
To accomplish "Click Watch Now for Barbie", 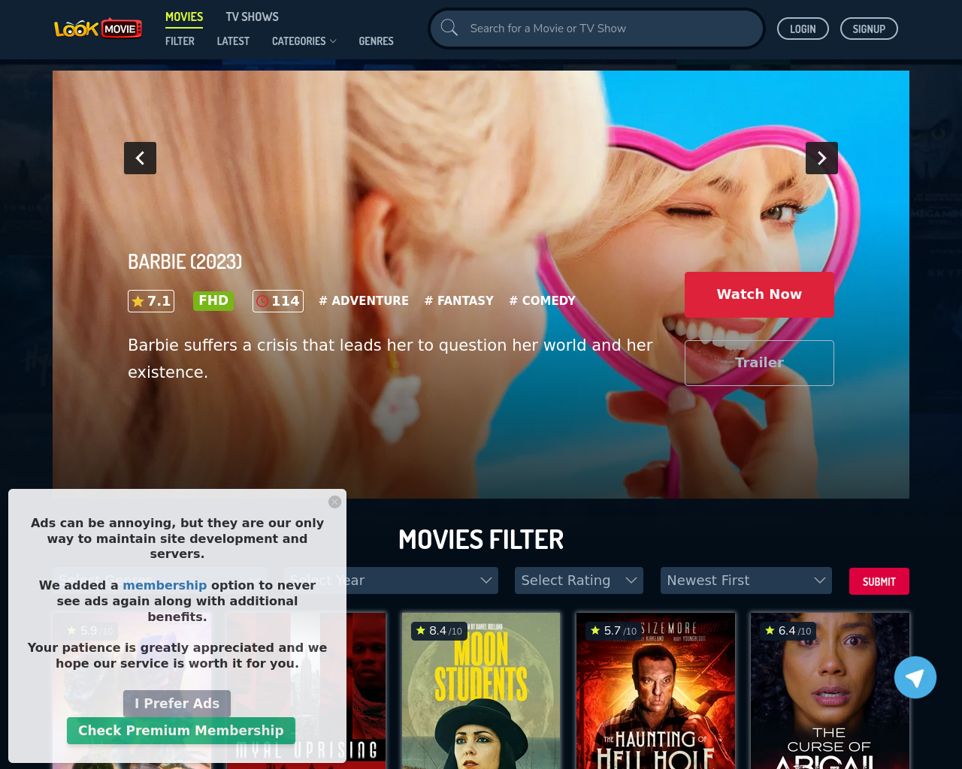I will pos(759,294).
